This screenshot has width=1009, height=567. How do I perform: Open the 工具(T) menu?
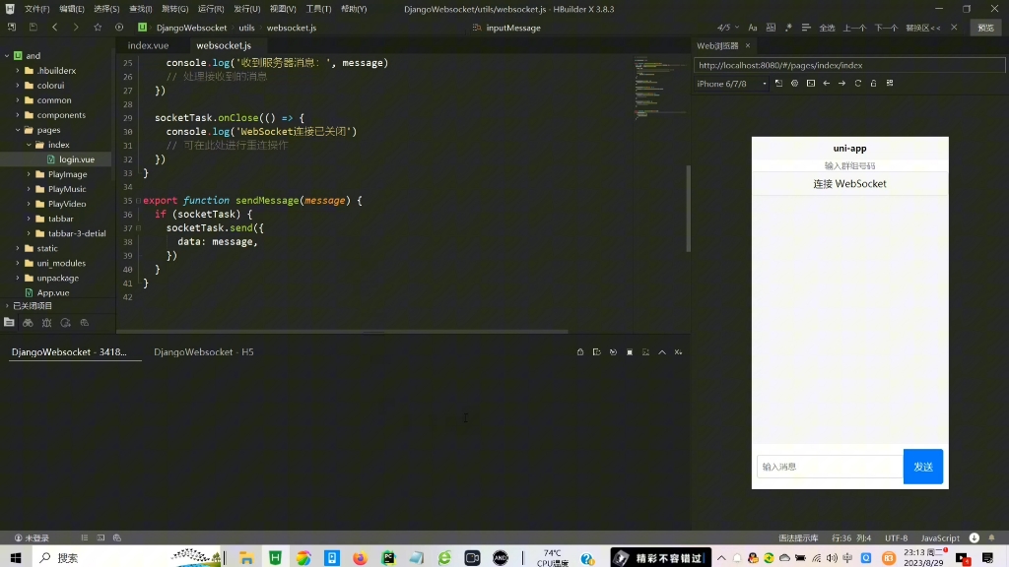tap(318, 9)
